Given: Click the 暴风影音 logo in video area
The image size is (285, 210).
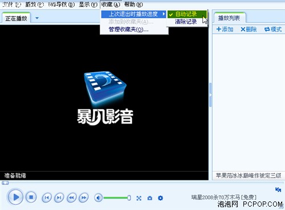Looking at the screenshot, I should click(x=105, y=98).
